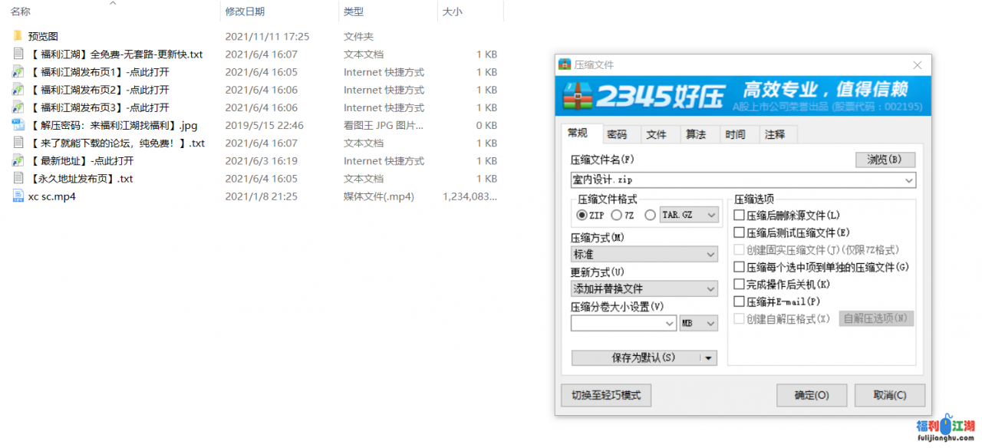Click the 福利江湖发布页1 shortcut icon
982x448 pixels.
[x=18, y=72]
